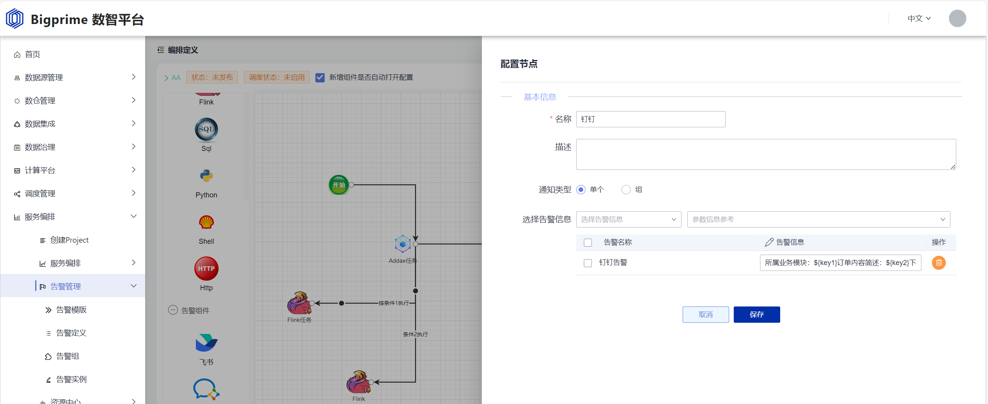988x404 pixels.
Task: Select the Python component icon
Action: point(206,176)
